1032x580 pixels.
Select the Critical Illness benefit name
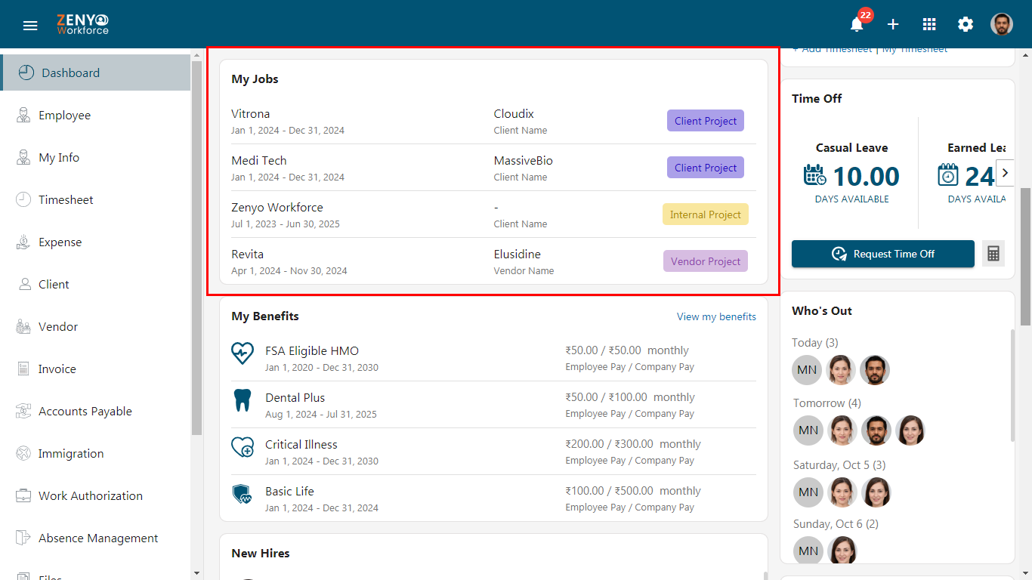point(301,445)
